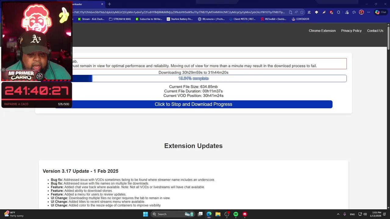The width and height of the screenshot is (390, 219).
Task: Click the timer overlay 241:40:27
Action: coord(37,91)
